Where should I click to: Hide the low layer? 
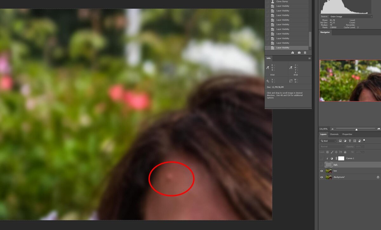[x=322, y=171]
